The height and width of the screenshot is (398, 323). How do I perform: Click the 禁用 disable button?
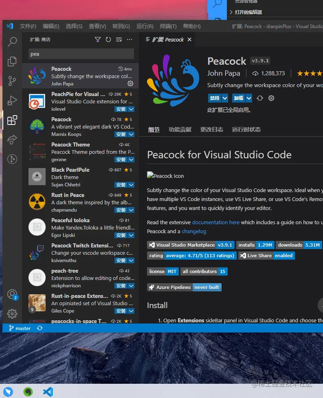click(215, 98)
